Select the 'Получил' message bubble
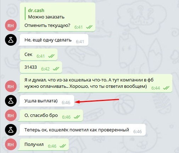Image resolution: width=179 pixels, height=153 pixels. (x=44, y=144)
